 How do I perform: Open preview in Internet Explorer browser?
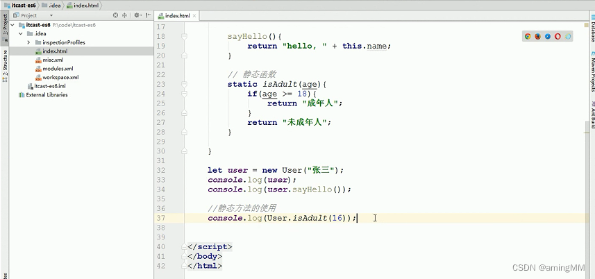568,36
